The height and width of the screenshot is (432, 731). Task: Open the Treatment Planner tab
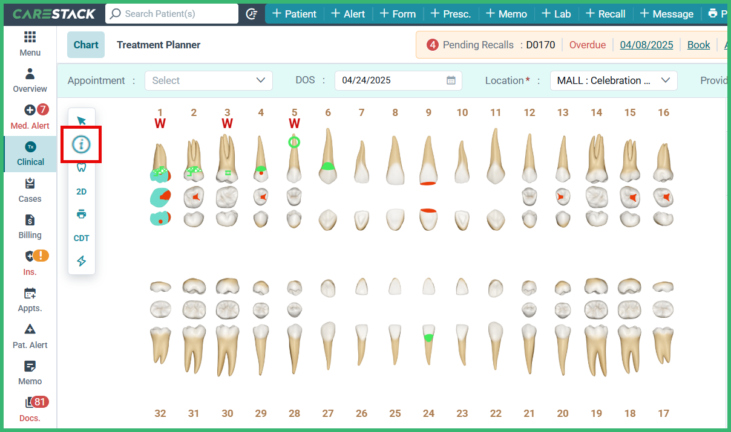click(158, 44)
